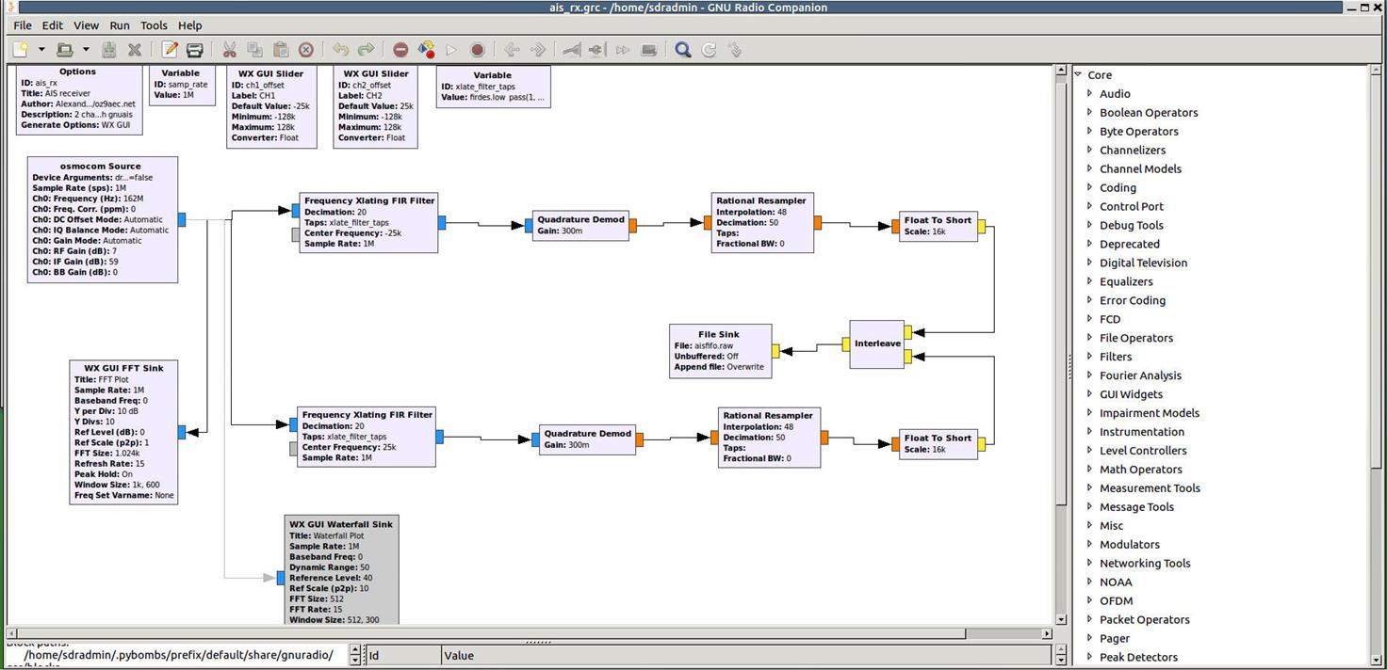Open the Help menu
Image resolution: width=1387 pixels, height=670 pixels.
[190, 25]
